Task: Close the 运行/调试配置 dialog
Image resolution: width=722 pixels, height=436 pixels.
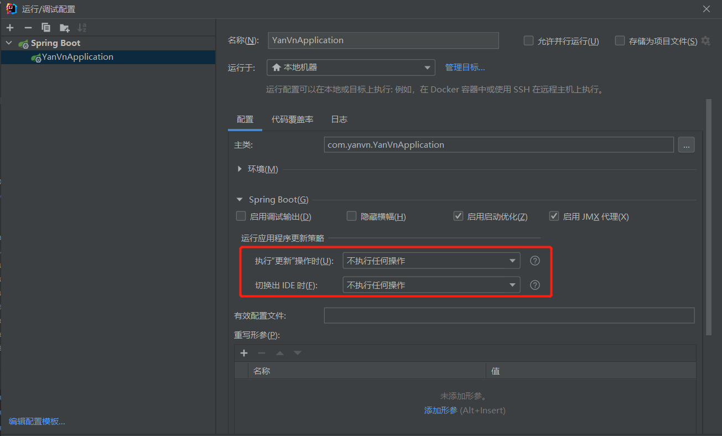Action: [x=707, y=9]
